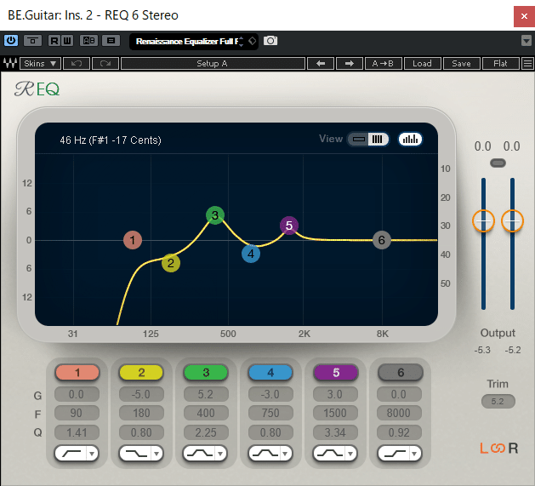Go to previous preset arrow
Screen dimensions: 535x486
pyautogui.click(x=321, y=64)
